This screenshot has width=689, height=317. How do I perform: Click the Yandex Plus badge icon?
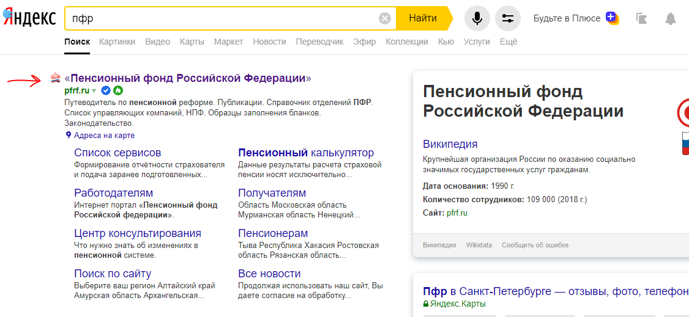pyautogui.click(x=612, y=18)
